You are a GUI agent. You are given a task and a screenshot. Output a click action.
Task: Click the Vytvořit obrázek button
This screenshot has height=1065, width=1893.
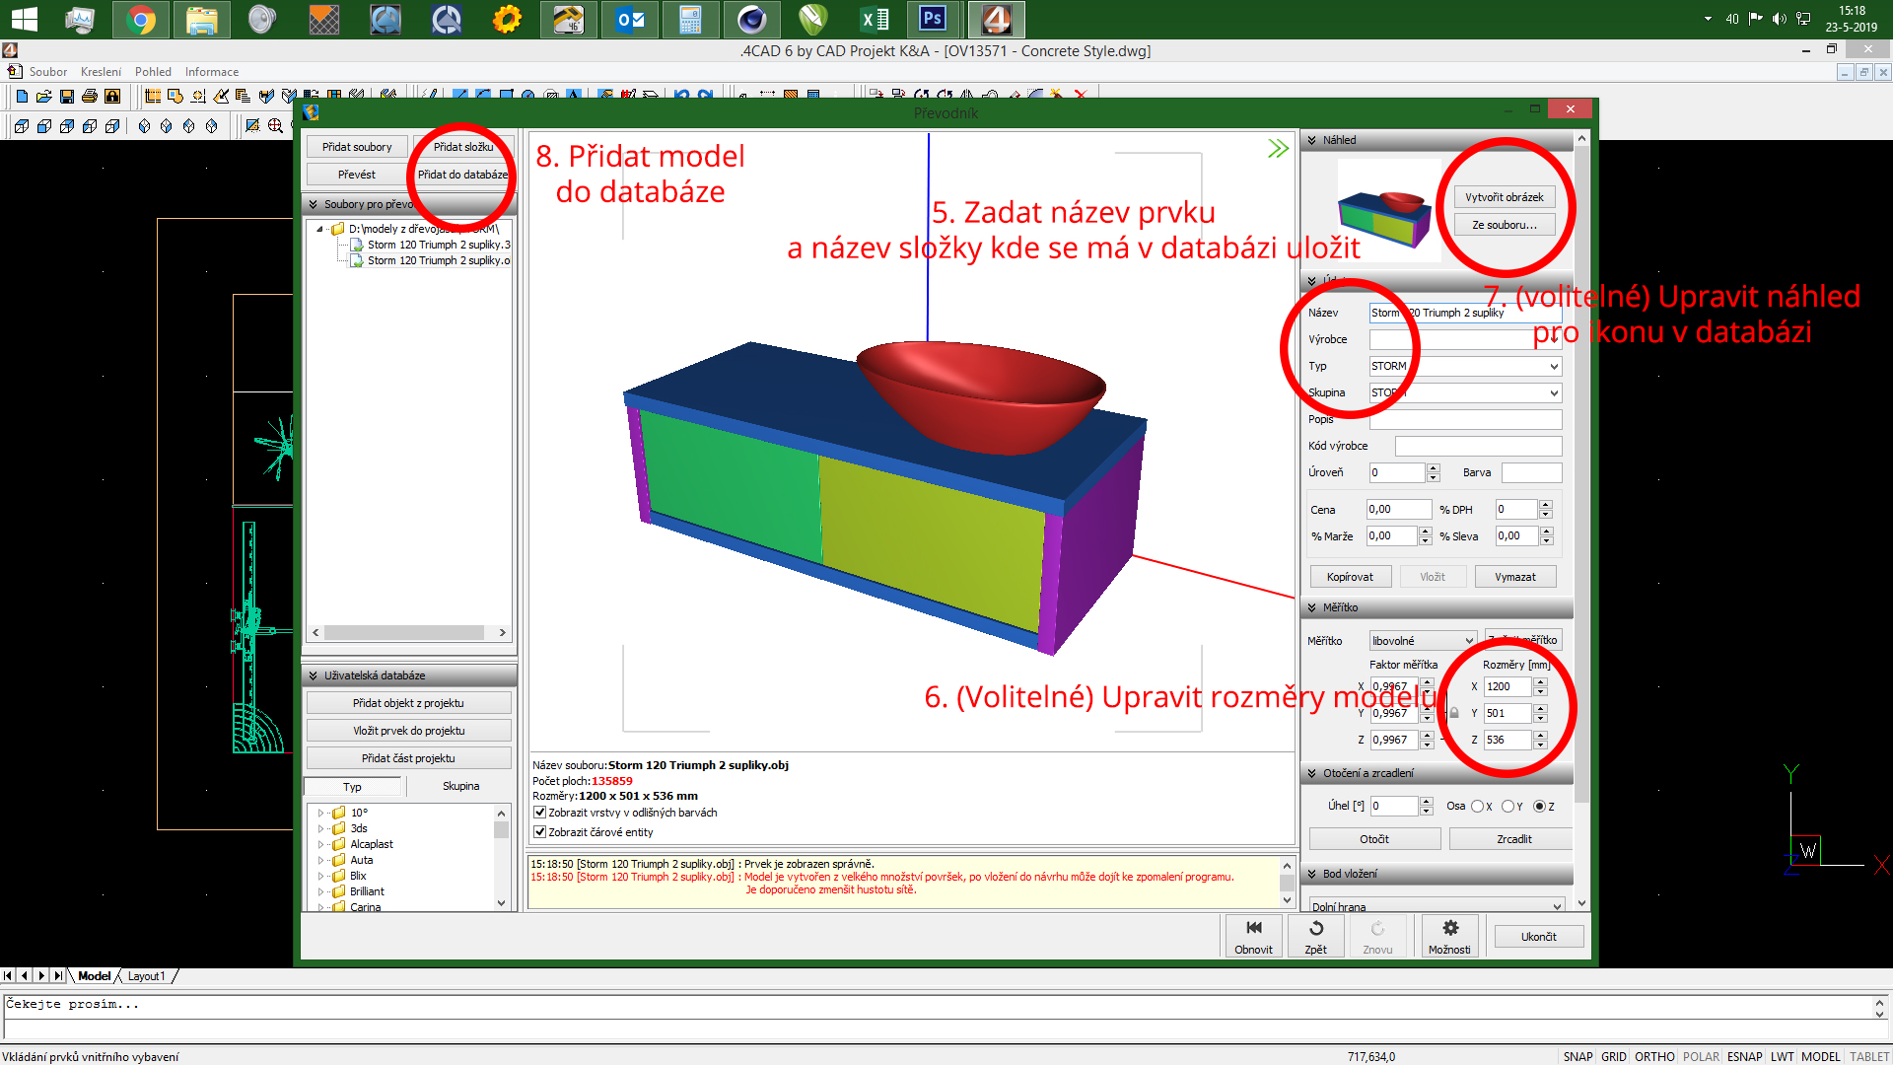[x=1504, y=197]
